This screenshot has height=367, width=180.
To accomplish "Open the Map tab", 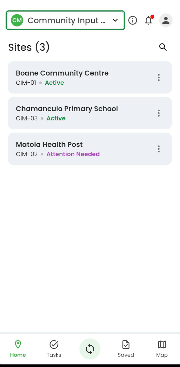I will pos(162,349).
